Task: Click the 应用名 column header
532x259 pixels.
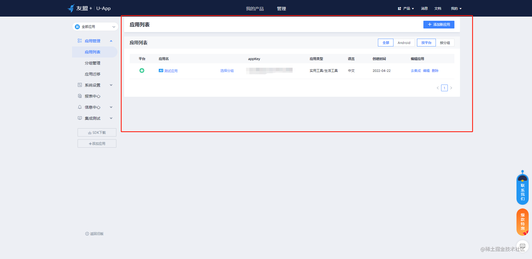Action: (164, 59)
